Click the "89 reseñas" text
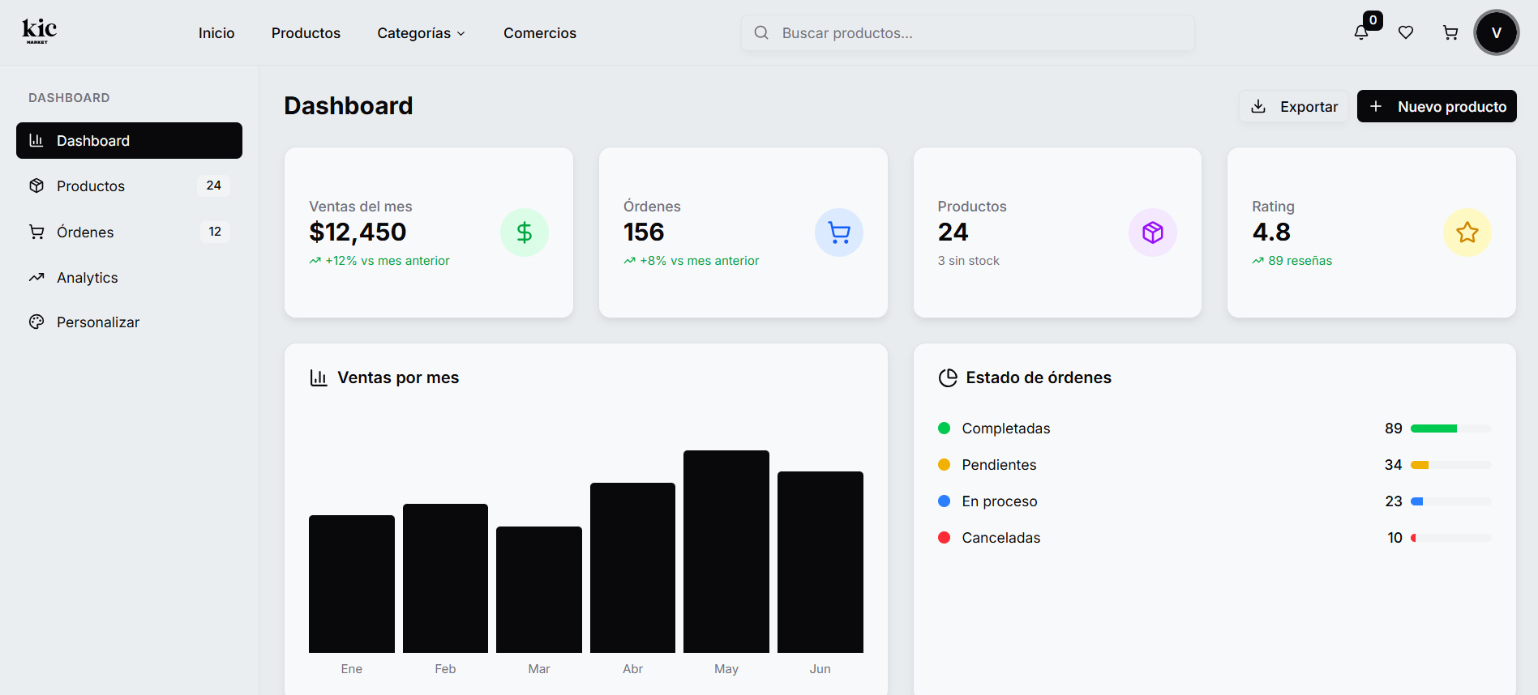This screenshot has height=695, width=1538. click(1300, 261)
